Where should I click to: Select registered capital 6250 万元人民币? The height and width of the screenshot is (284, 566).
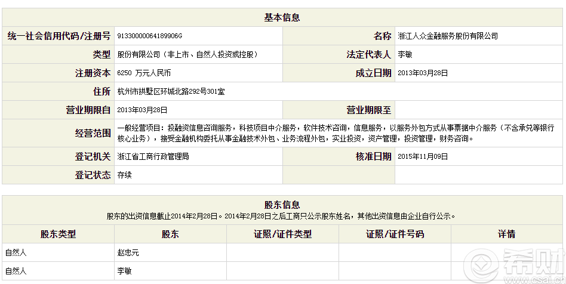144,73
